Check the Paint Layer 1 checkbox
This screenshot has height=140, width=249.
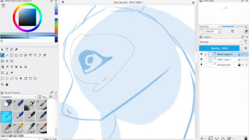(x=206, y=59)
